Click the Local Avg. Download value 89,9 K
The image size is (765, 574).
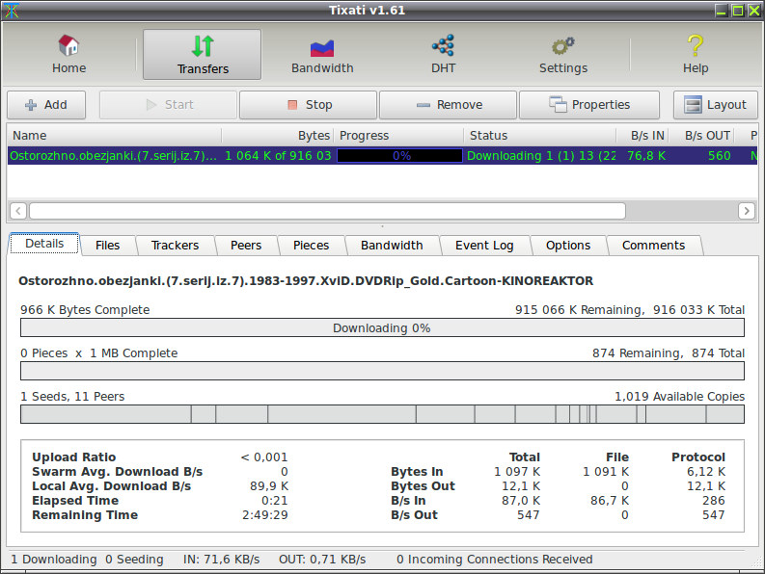[x=269, y=486]
